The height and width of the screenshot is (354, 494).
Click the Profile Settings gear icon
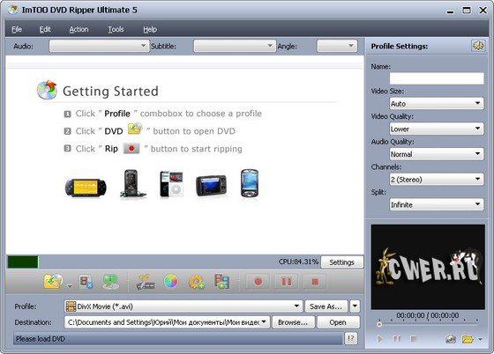(478, 46)
